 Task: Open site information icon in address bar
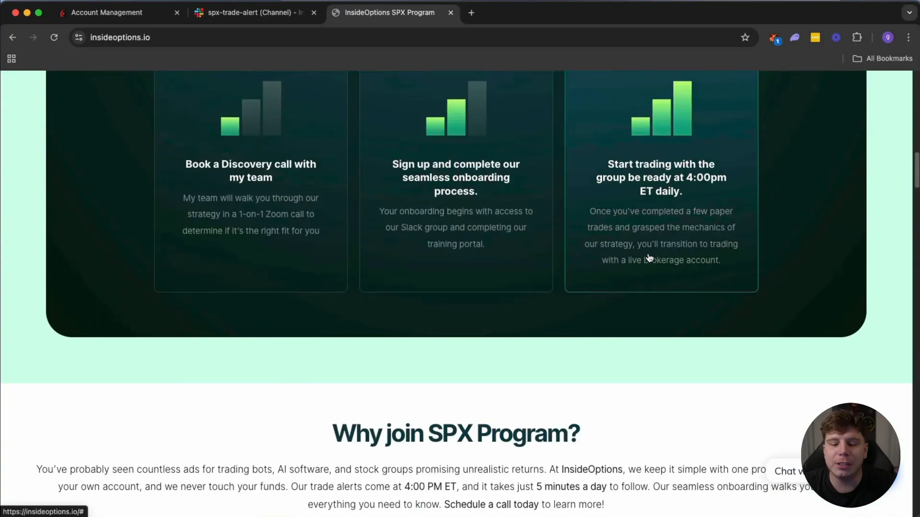79,37
